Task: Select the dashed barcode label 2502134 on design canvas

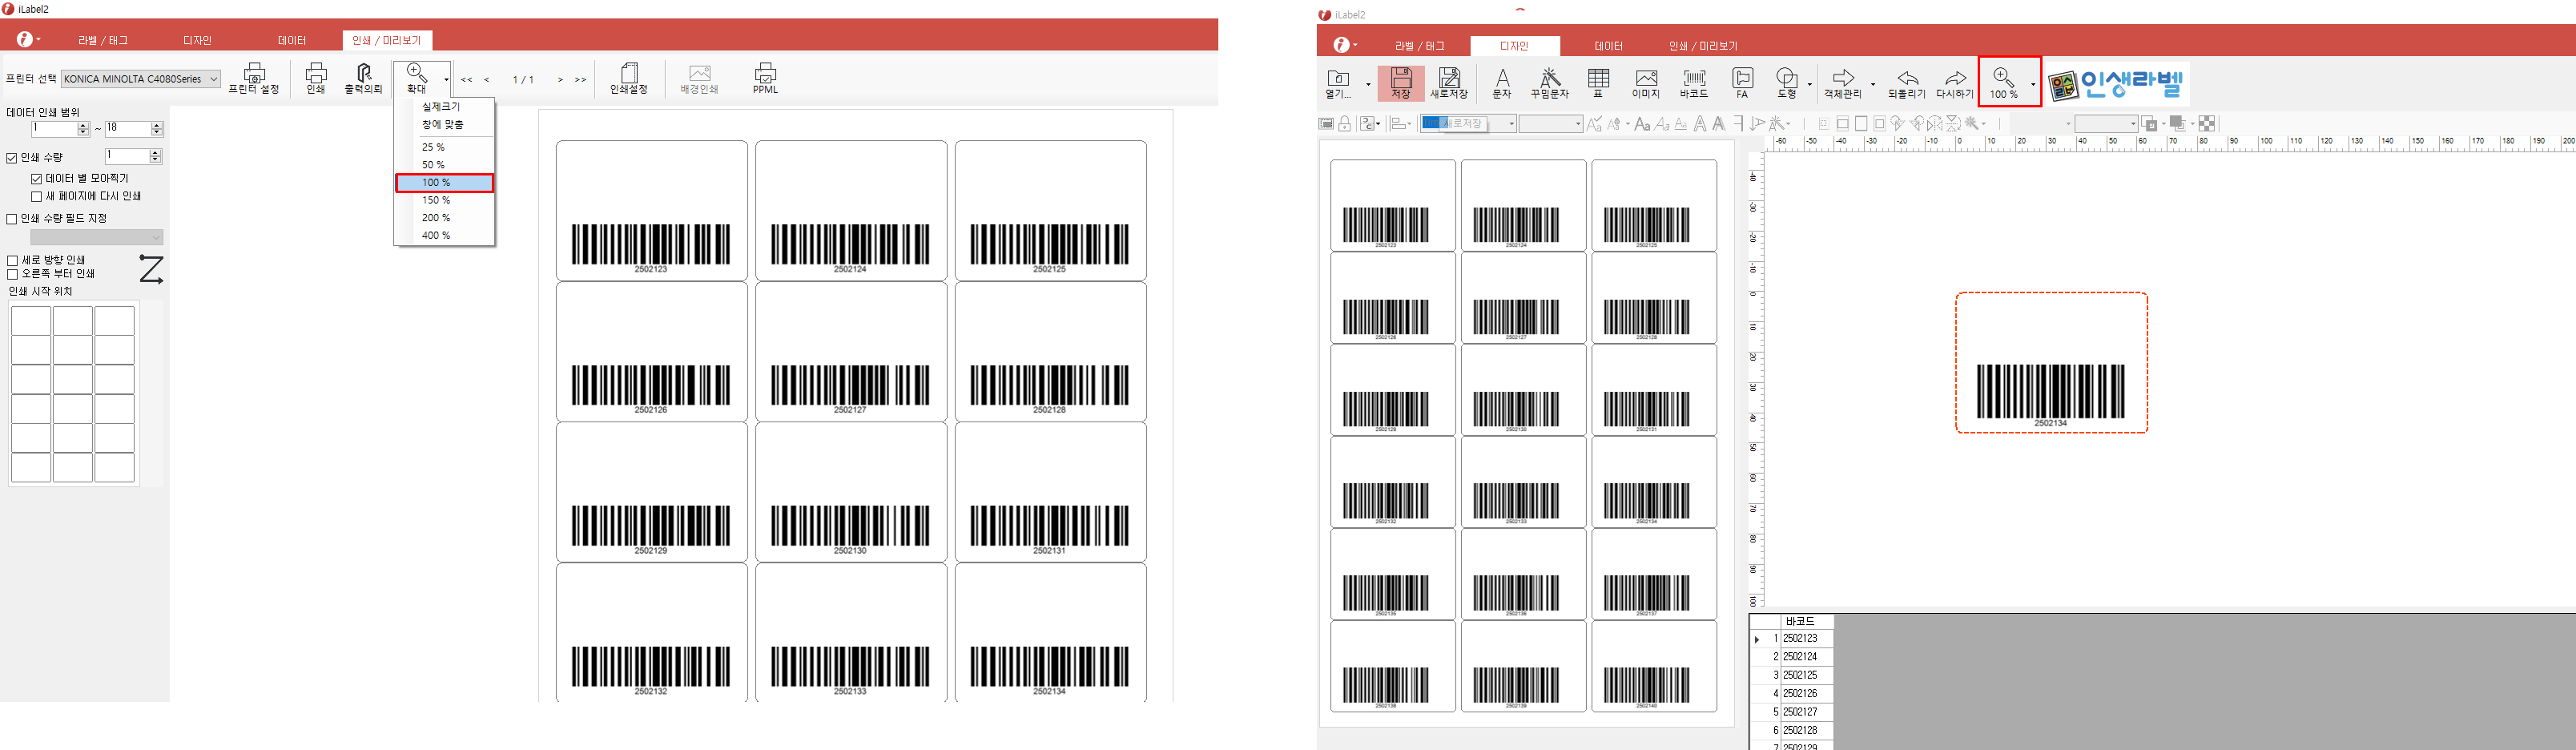Action: [x=2051, y=363]
